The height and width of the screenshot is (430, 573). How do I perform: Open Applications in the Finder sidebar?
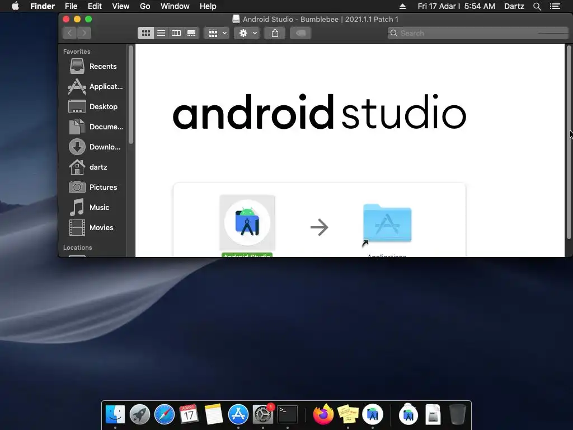(95, 87)
